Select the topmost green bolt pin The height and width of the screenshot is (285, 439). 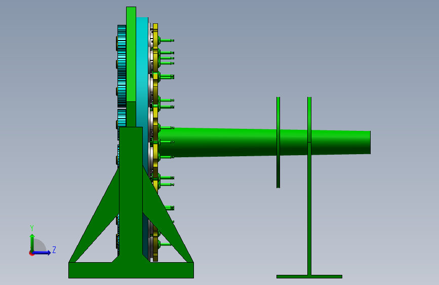coord(166,41)
